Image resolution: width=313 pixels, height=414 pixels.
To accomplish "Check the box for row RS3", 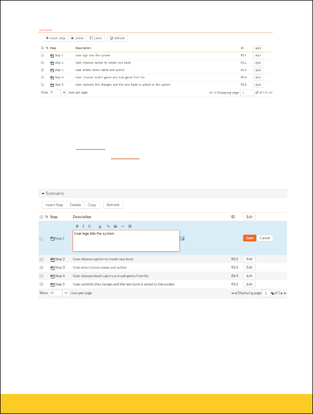I will (x=42, y=70).
